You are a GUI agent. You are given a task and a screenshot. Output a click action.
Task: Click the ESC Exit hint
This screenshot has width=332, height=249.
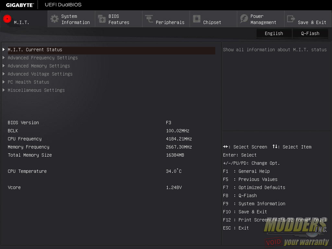coord(236,228)
